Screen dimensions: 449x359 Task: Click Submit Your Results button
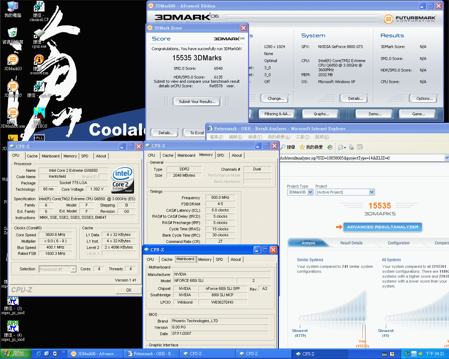pos(197,102)
